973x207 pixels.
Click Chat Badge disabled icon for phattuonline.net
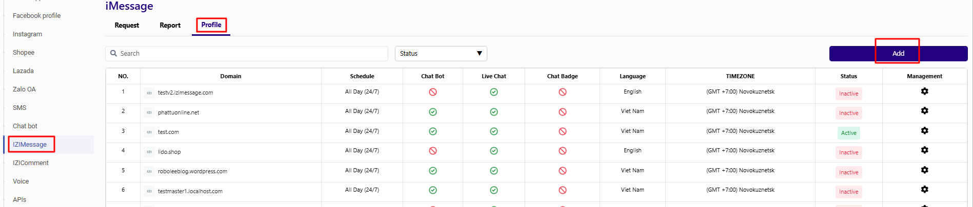(563, 112)
